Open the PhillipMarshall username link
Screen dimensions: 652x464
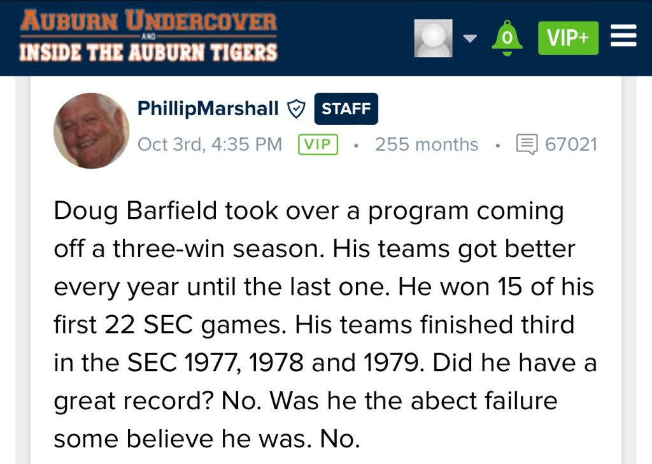click(x=208, y=109)
